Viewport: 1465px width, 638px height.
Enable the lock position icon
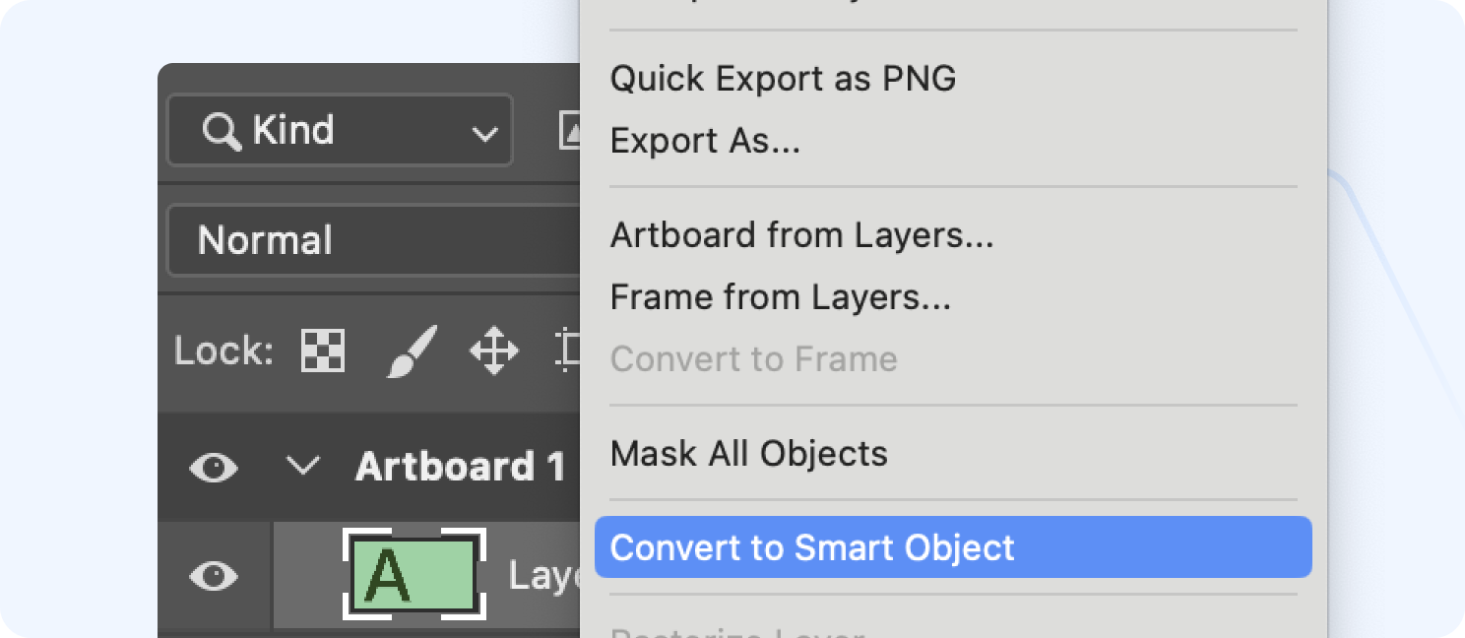click(x=492, y=351)
